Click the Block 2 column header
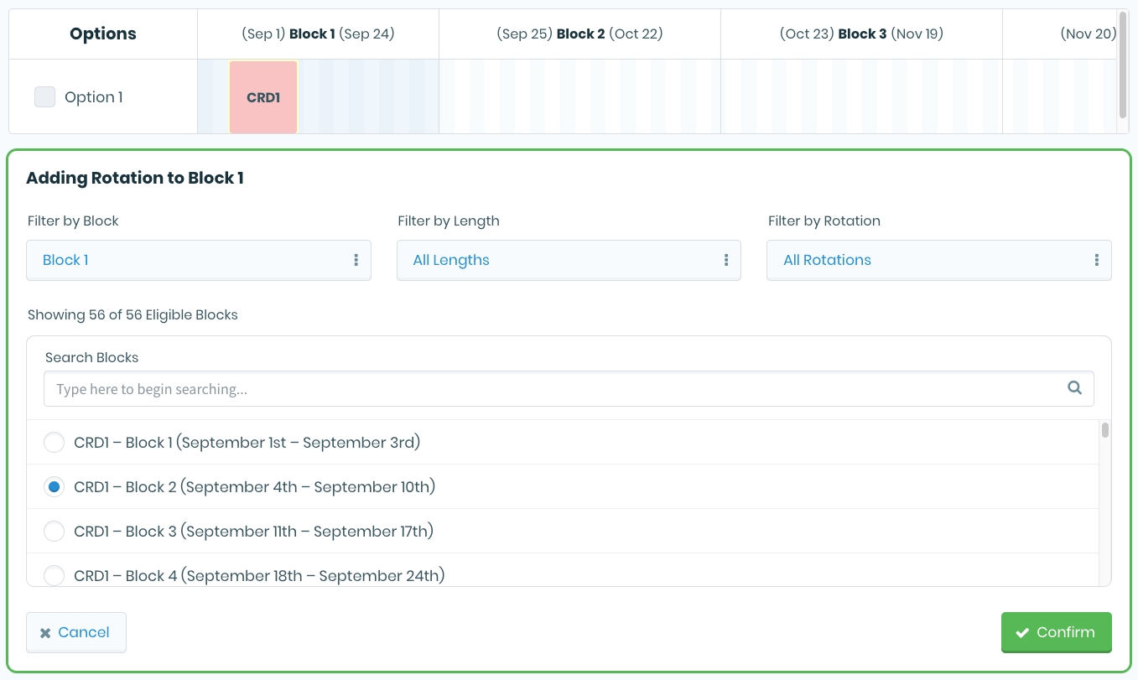Viewport: 1138px width, 680px height. 579,34
